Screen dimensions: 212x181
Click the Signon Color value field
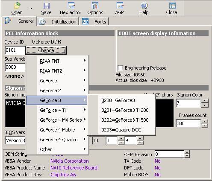[188, 103]
